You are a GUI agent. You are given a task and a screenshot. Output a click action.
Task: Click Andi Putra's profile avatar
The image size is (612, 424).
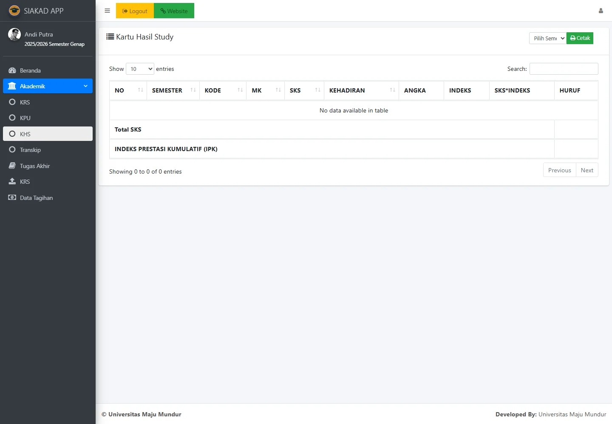(14, 35)
